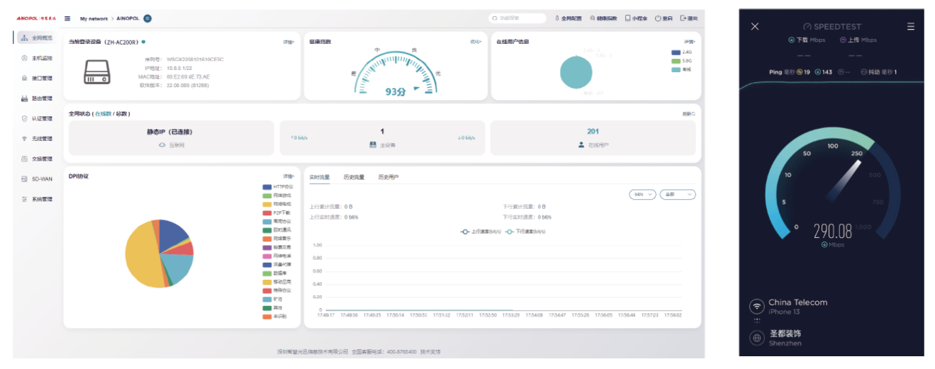The image size is (935, 369).
Task: Switch to the 历史流量 tab
Action: point(354,177)
